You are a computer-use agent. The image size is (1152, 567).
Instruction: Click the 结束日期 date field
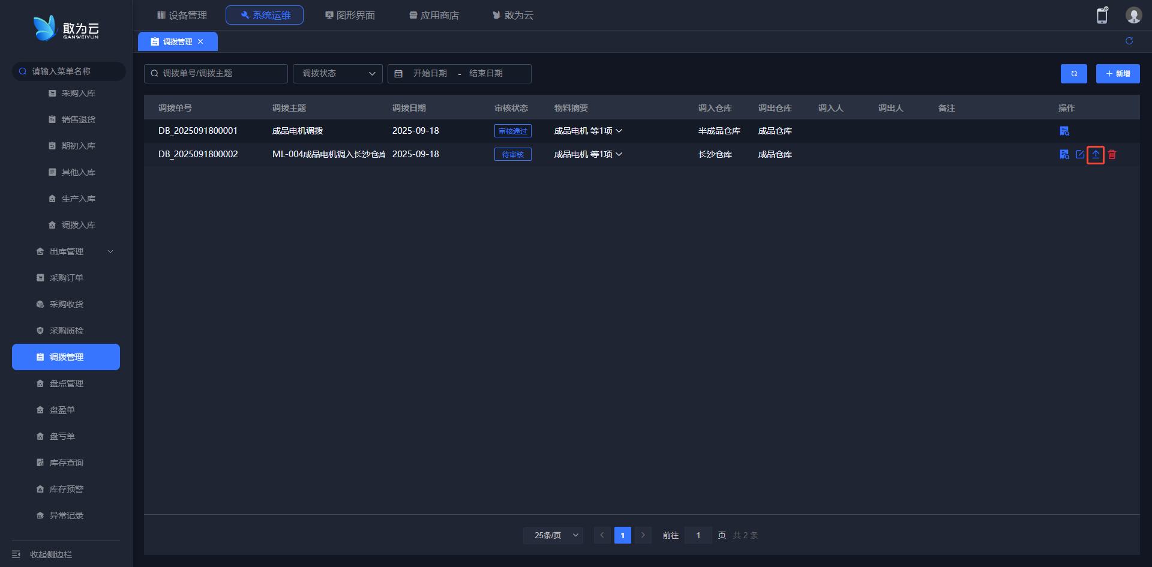point(486,73)
